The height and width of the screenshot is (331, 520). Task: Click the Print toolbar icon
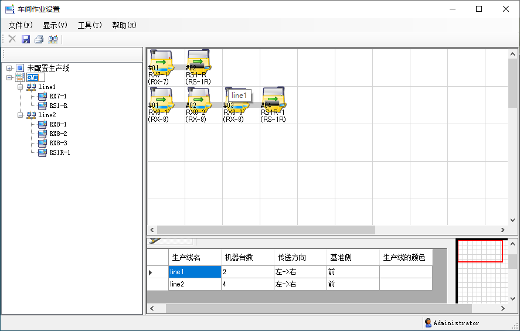pyautogui.click(x=39, y=39)
